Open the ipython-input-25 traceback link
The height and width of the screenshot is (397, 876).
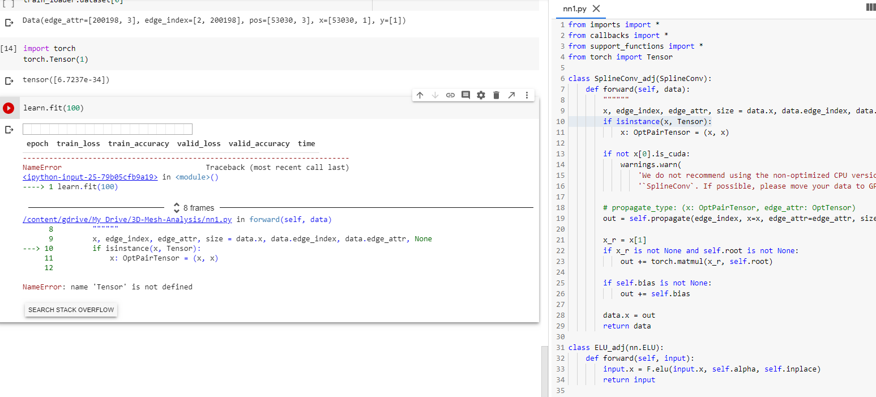click(x=89, y=177)
